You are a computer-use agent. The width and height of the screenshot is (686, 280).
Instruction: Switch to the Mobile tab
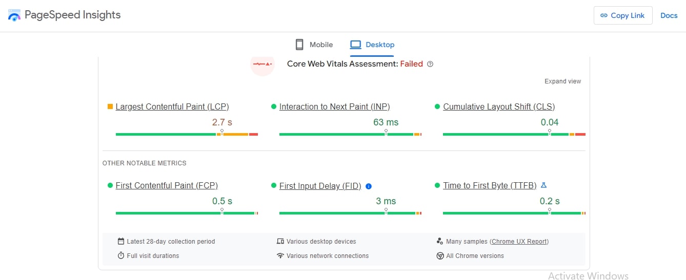(x=314, y=45)
